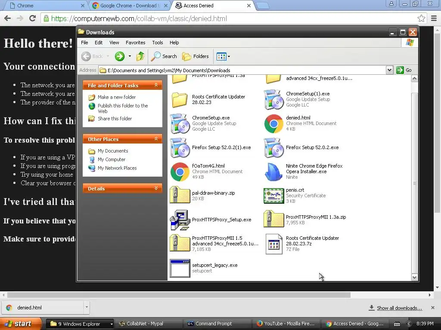The height and width of the screenshot is (330, 441).
Task: Click the Explorer Forward arrow button
Action: click(x=120, y=56)
